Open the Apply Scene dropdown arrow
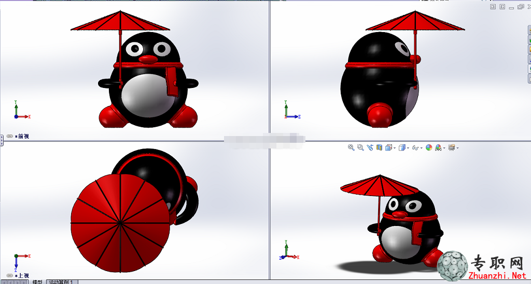Image resolution: width=531 pixels, height=284 pixels. coord(444,148)
